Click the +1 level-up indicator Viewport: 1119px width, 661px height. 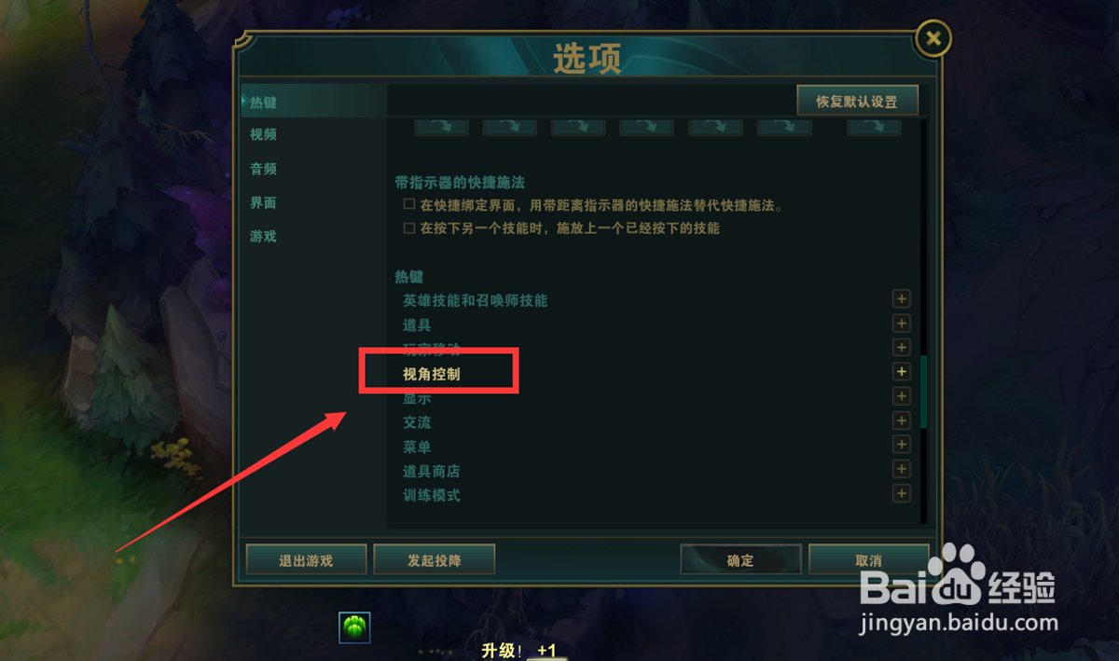pos(546,651)
